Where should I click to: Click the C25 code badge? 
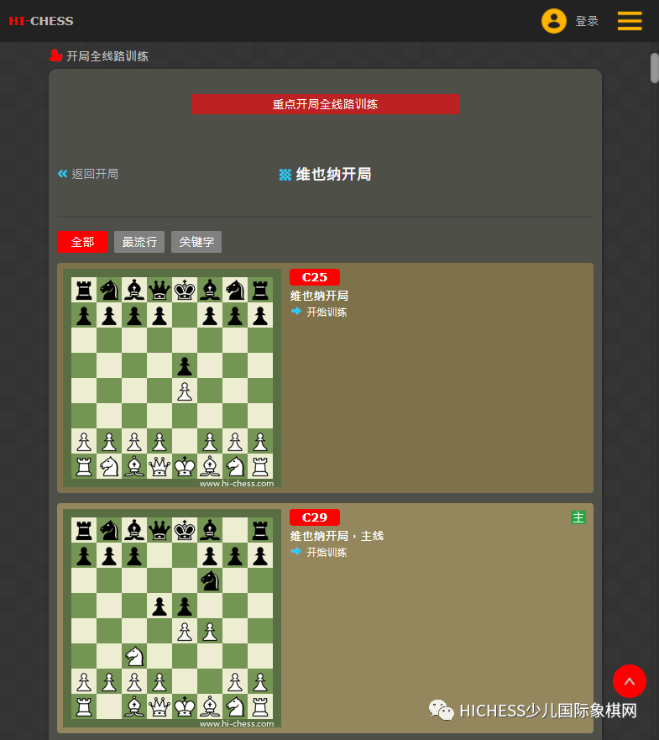click(315, 277)
